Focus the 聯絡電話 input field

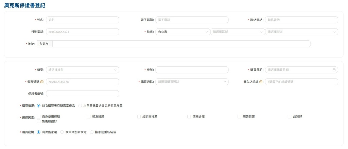click(x=302, y=20)
